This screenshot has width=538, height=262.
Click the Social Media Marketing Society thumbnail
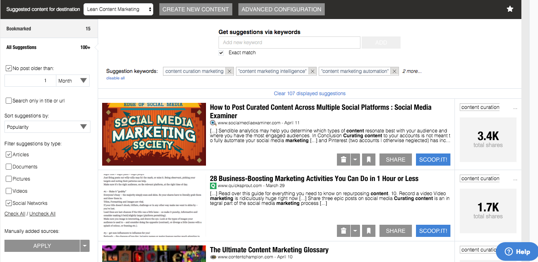(154, 134)
